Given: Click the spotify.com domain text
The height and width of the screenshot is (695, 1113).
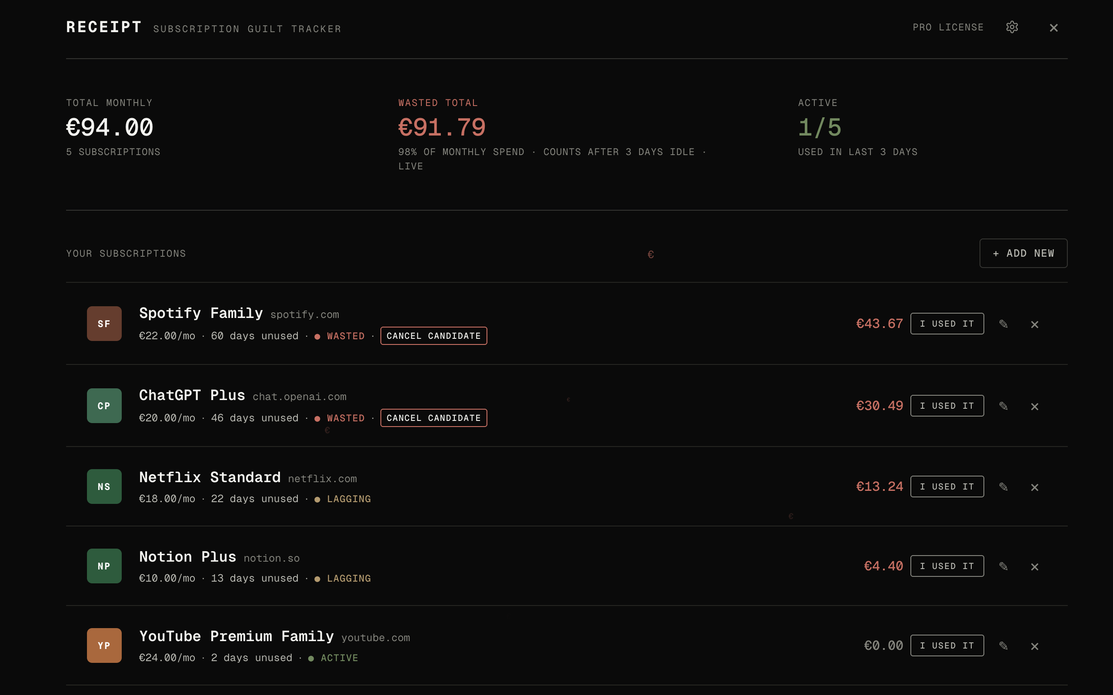Looking at the screenshot, I should [304, 315].
